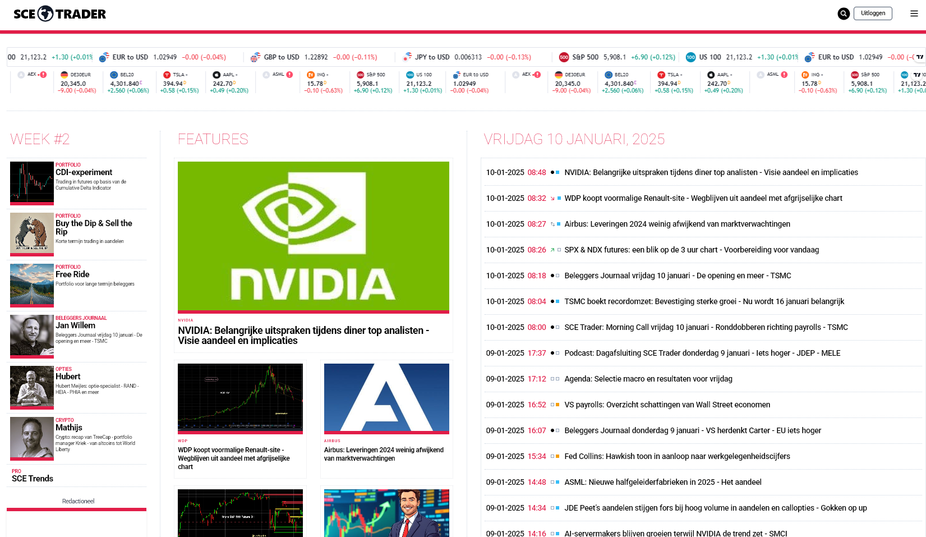The height and width of the screenshot is (537, 926).
Task: Click the arrow indicator in the SPX & NDX futures row
Action: tap(552, 250)
